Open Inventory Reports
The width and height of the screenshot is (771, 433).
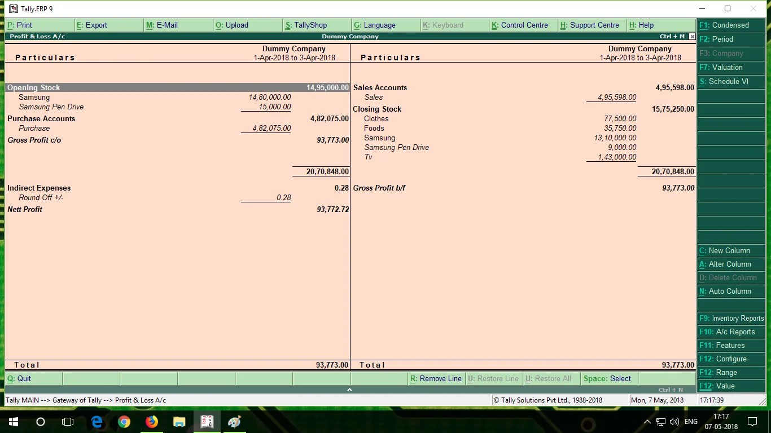(x=731, y=319)
